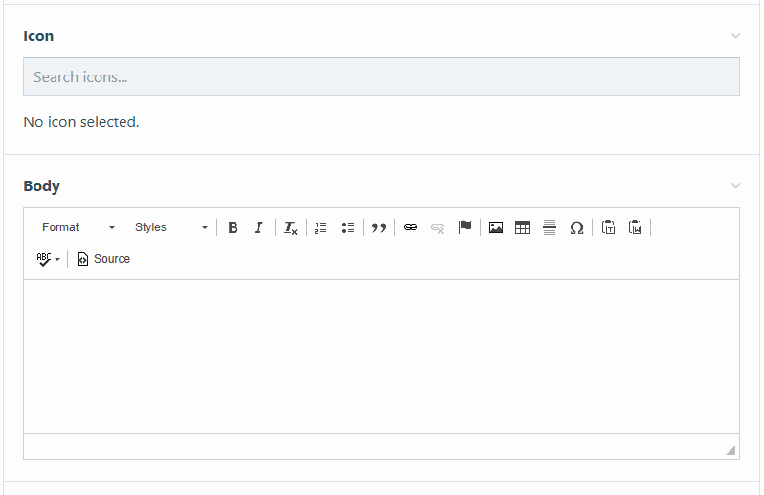764x495 pixels.
Task: Insert a bulleted list
Action: 348,227
